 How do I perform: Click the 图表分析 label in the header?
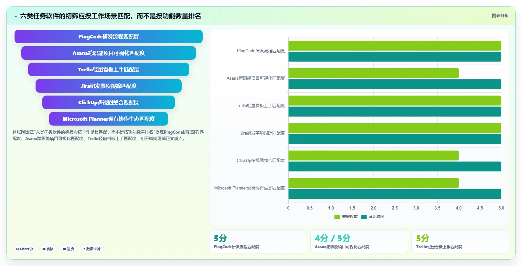click(x=500, y=15)
